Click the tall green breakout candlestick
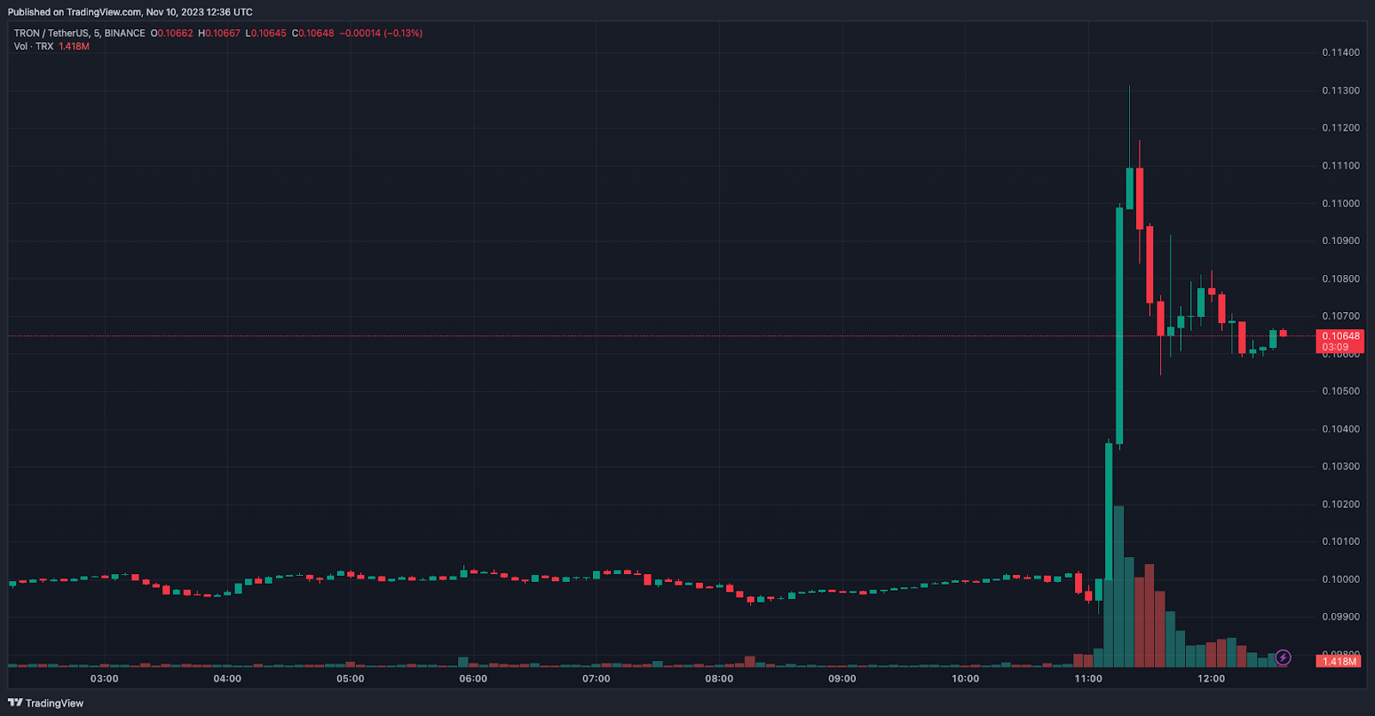The width and height of the screenshot is (1375, 716). (1119, 326)
